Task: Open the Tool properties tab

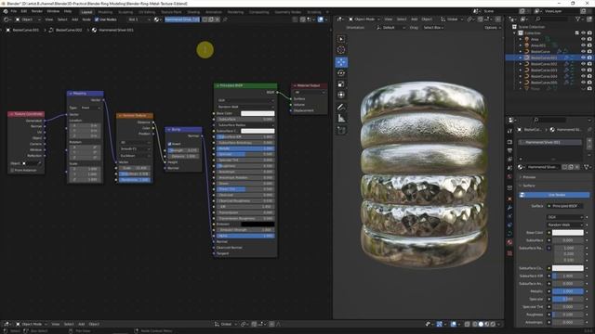Action: (509, 131)
